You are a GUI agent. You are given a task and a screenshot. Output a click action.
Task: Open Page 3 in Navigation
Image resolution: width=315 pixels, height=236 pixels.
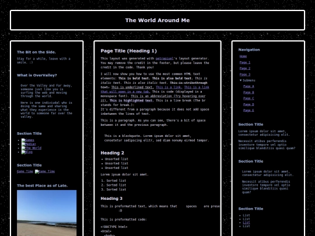click(x=245, y=74)
